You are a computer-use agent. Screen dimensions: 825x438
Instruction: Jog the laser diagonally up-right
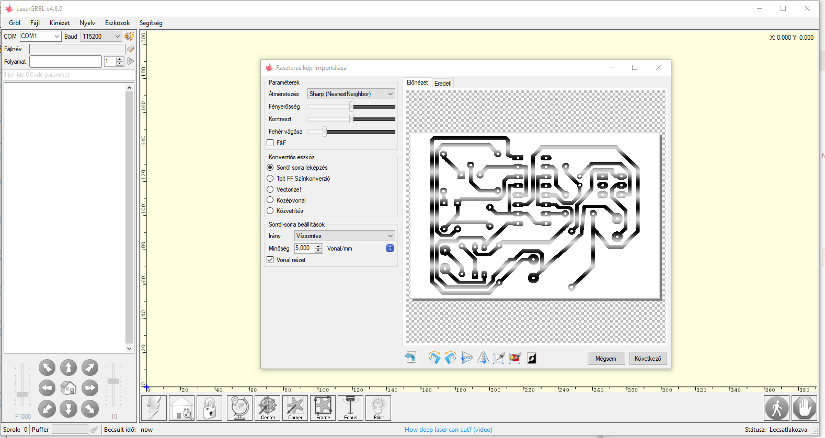pyautogui.click(x=90, y=368)
